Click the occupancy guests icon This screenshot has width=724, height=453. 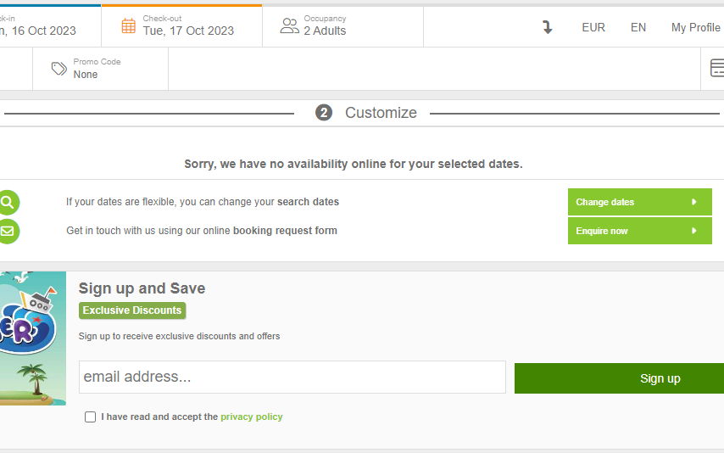pos(290,25)
